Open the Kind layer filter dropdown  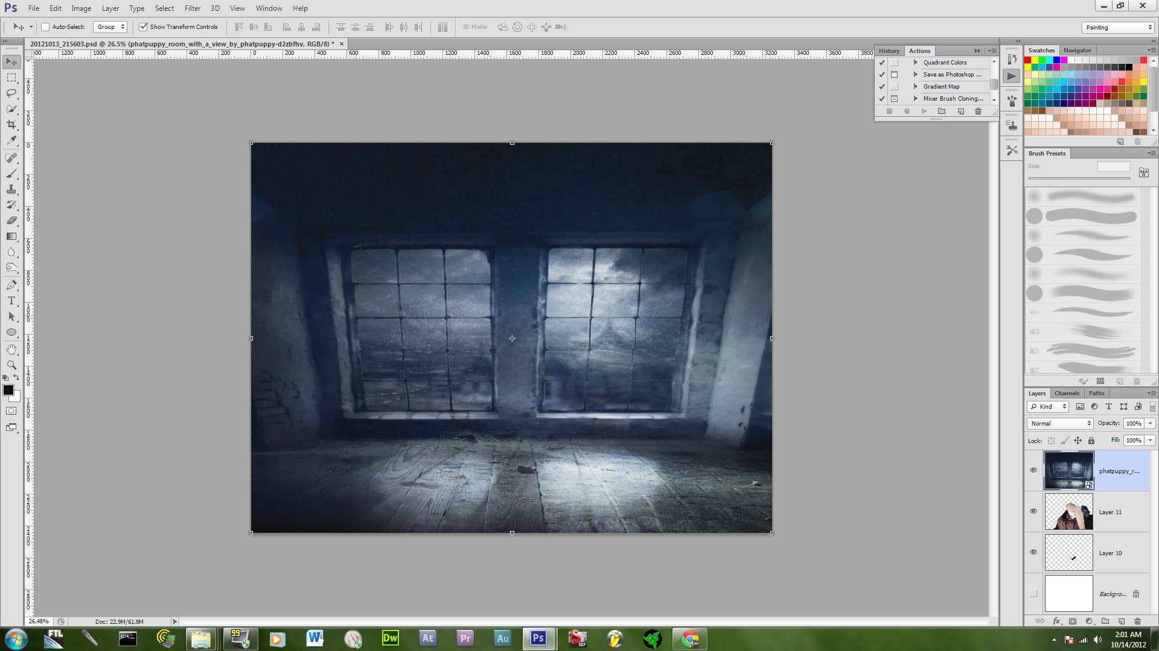coord(1048,407)
